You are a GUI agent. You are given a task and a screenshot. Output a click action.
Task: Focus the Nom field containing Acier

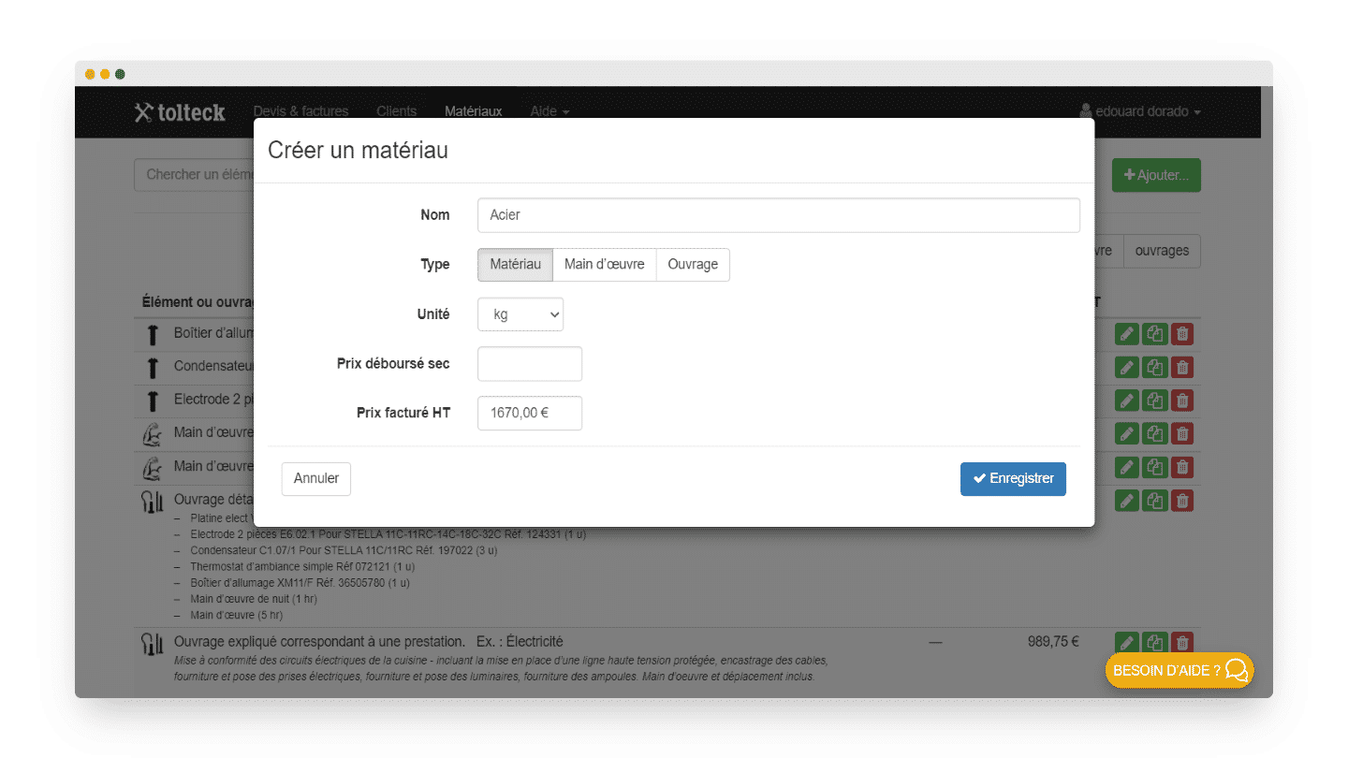[779, 214]
